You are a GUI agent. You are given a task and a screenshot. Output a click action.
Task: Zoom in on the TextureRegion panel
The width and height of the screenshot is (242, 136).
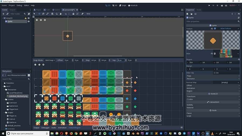click(x=43, y=65)
